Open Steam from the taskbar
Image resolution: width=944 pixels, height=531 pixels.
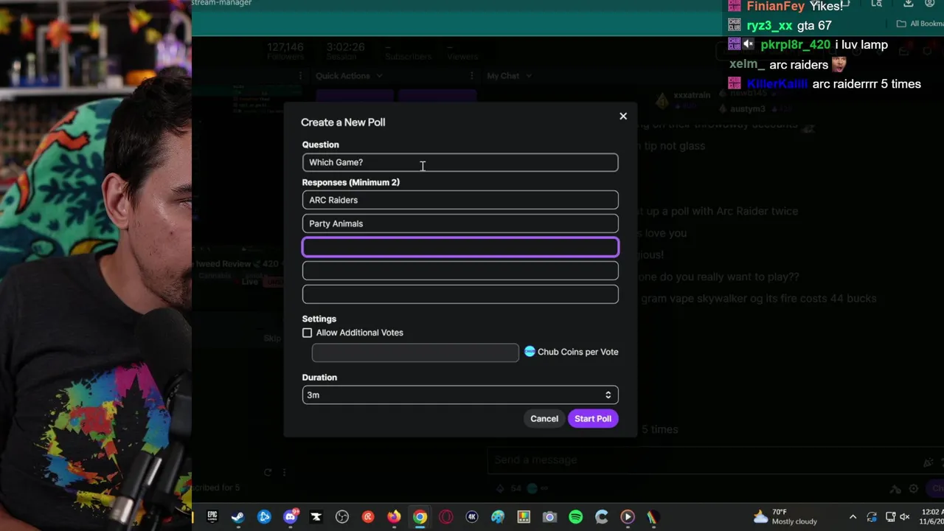[237, 517]
